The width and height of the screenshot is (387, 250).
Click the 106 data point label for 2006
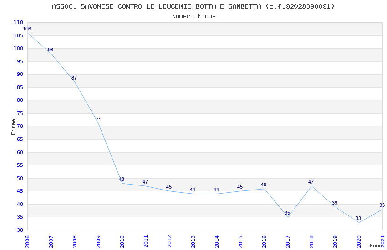tap(27, 29)
